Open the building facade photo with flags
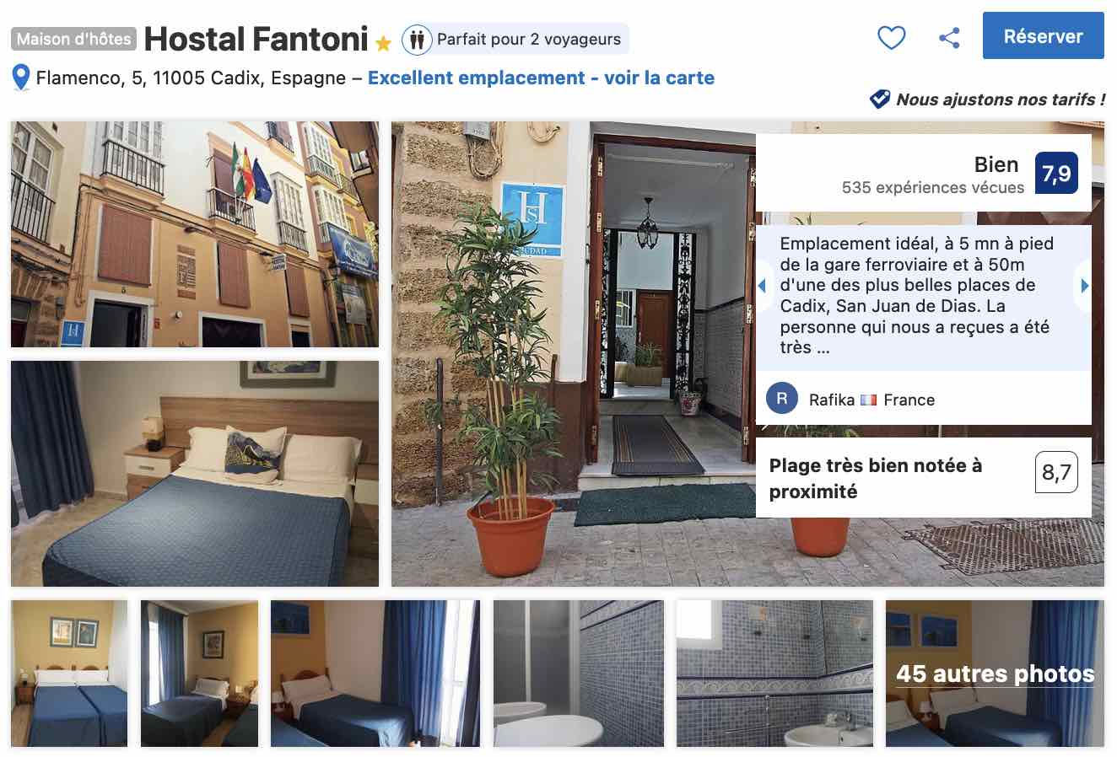 [x=195, y=234]
